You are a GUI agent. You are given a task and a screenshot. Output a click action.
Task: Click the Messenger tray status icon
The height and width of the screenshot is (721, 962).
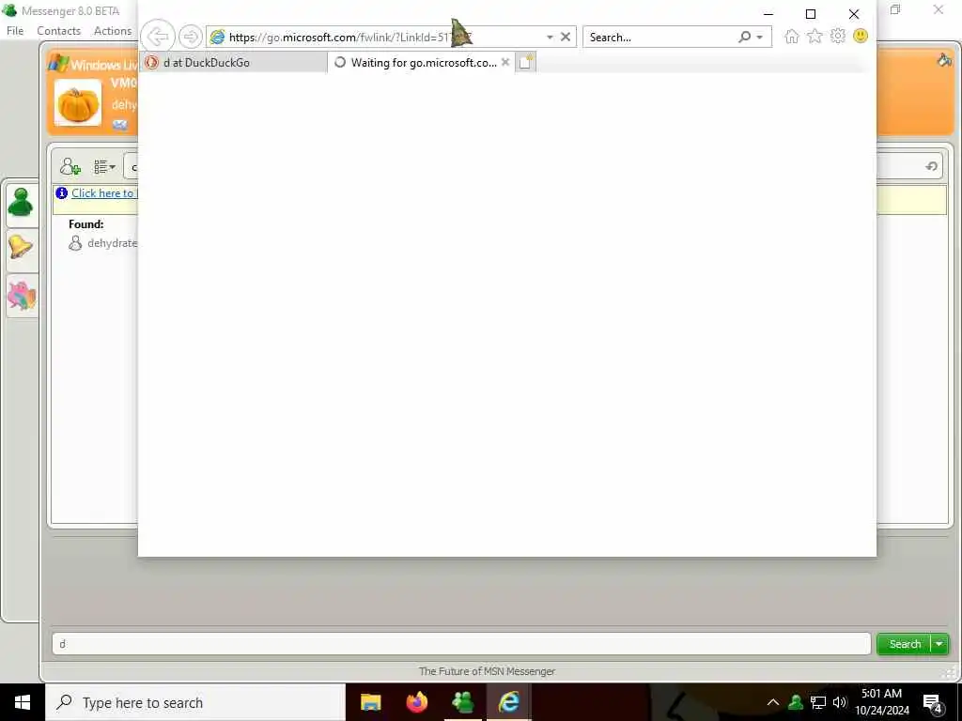(x=796, y=702)
